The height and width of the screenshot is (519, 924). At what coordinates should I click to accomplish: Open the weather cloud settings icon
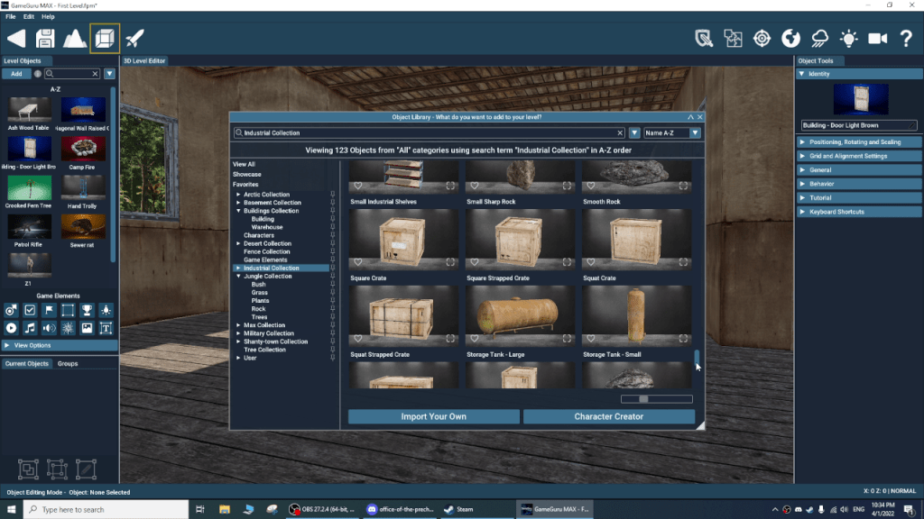(820, 38)
